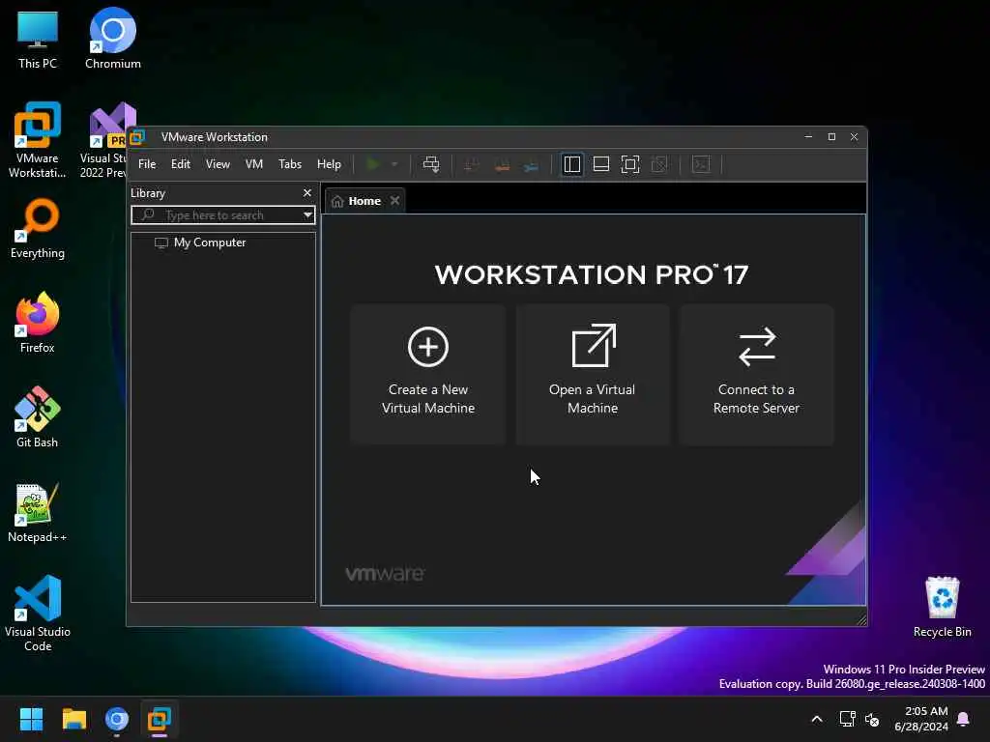
Task: Click the VMware Workstation title bar icon
Action: 137,137
